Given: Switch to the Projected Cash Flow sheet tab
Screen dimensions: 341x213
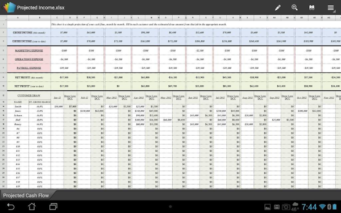Looking at the screenshot, I should (x=26, y=195).
